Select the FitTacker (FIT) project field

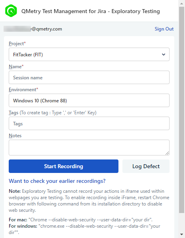point(89,54)
